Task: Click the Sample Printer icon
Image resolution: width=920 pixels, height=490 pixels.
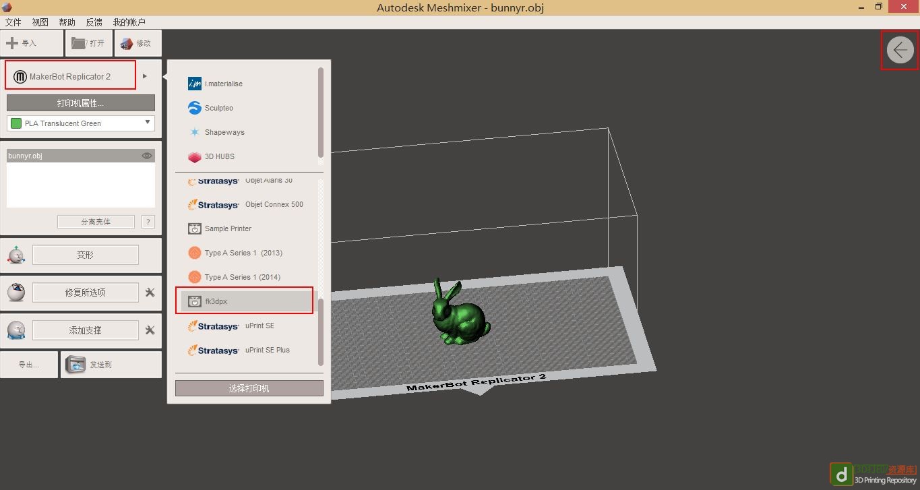Action: pos(195,228)
